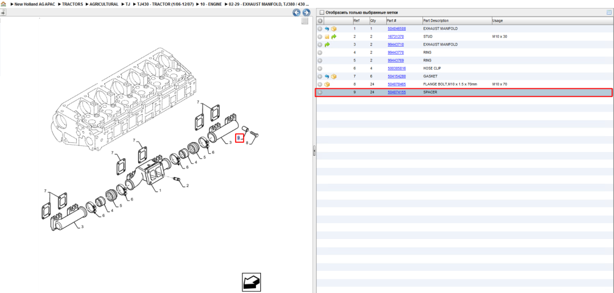614x293 pixels.
Task: Sort by the Usage column header
Action: [x=552, y=21]
